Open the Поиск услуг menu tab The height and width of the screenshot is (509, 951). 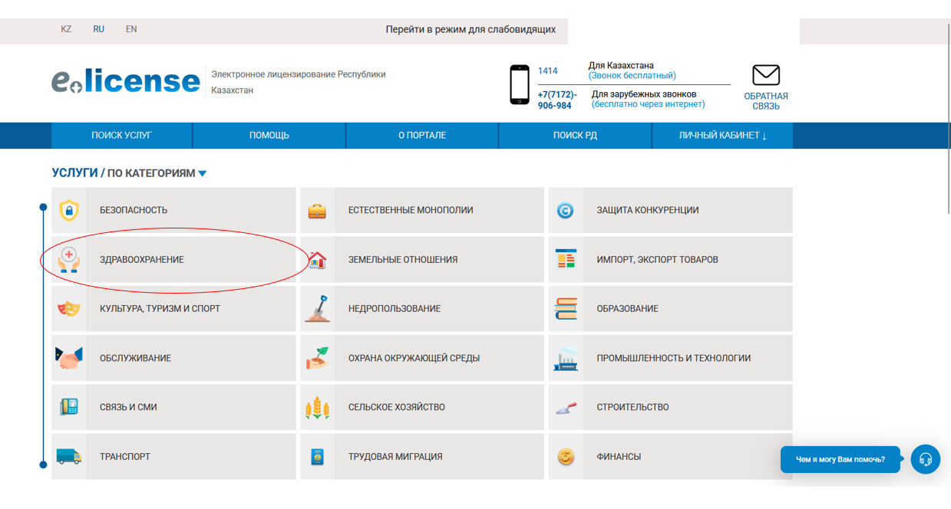[x=121, y=136]
